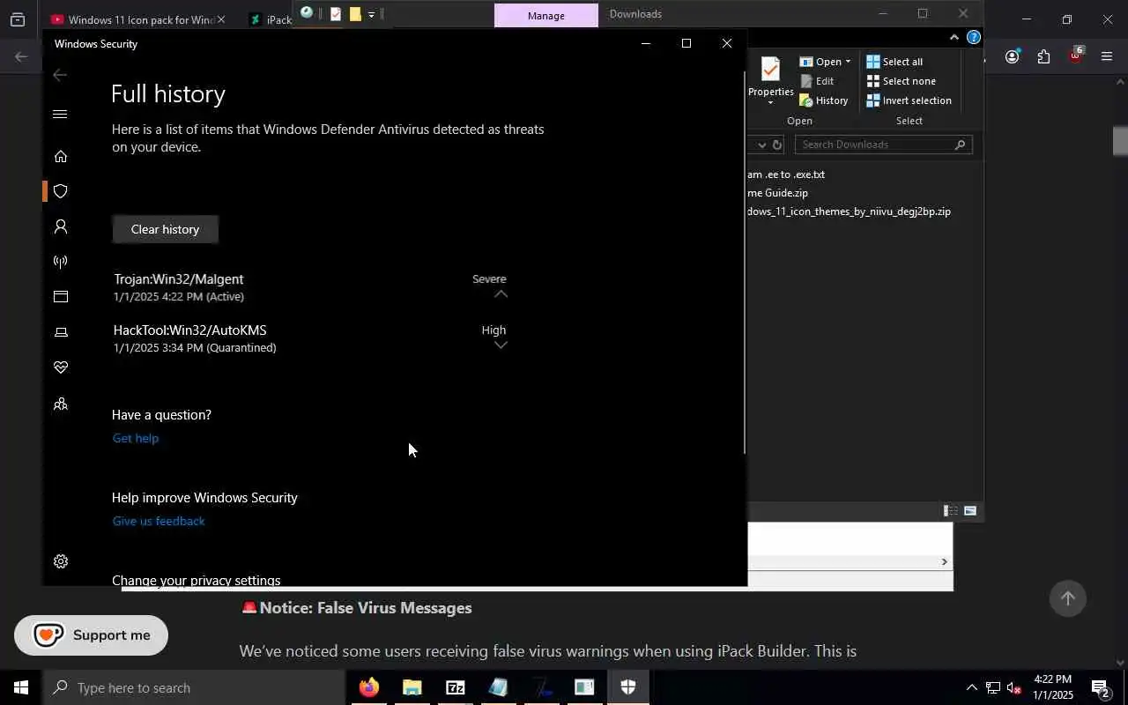Image resolution: width=1128 pixels, height=705 pixels.
Task: Click the Windows Security back arrow
Action: pos(60,75)
